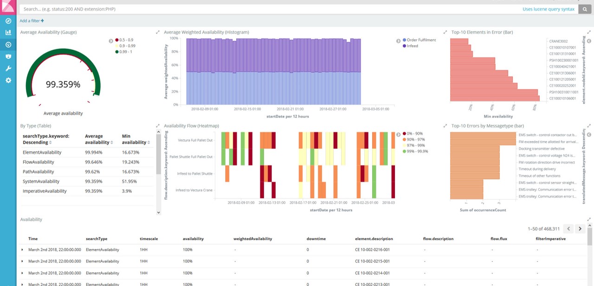
Task: Open Discover from sidebar compass icon
Action: [x=8, y=21]
